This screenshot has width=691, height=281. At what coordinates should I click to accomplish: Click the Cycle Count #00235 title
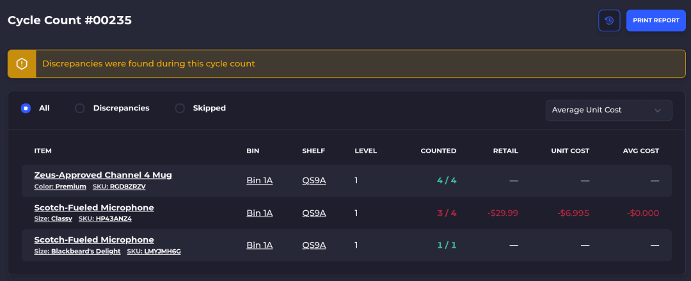[70, 20]
